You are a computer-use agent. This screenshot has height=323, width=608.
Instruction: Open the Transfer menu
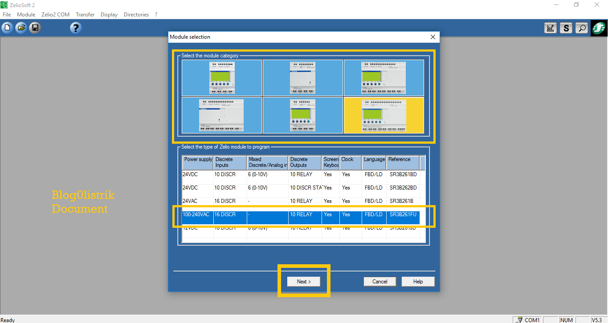[x=85, y=14]
